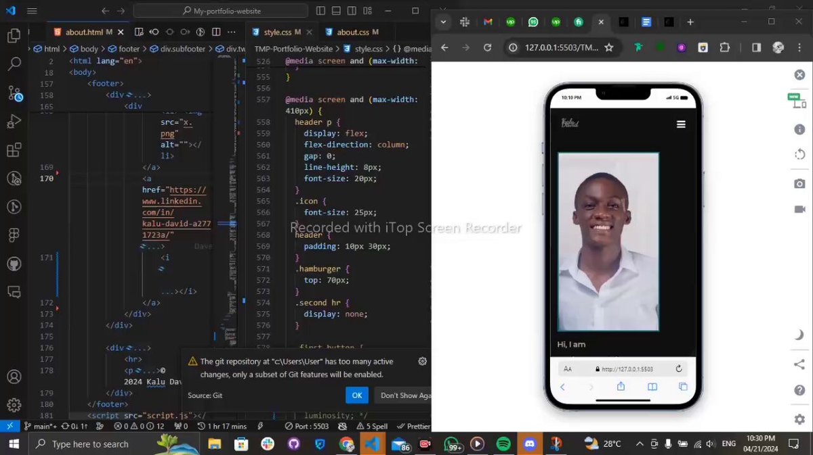Switch to the Google Docs tab in Chrome
813x455 pixels.
[646, 22]
